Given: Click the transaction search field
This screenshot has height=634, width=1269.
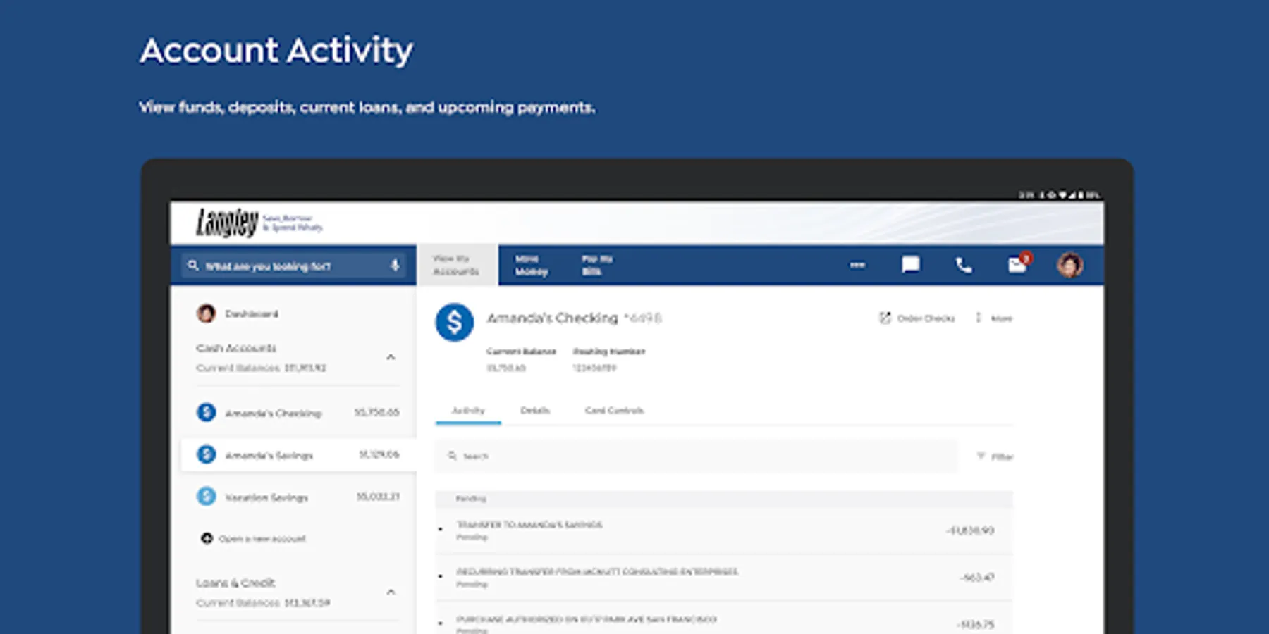Looking at the screenshot, I should point(698,456).
